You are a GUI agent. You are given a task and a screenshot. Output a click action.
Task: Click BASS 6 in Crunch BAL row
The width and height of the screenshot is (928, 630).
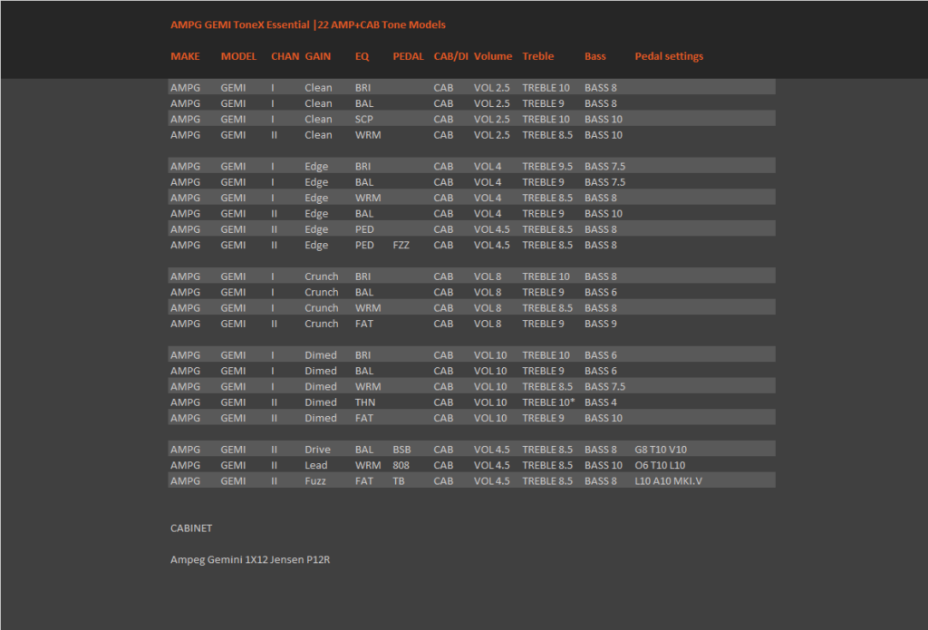coord(601,293)
